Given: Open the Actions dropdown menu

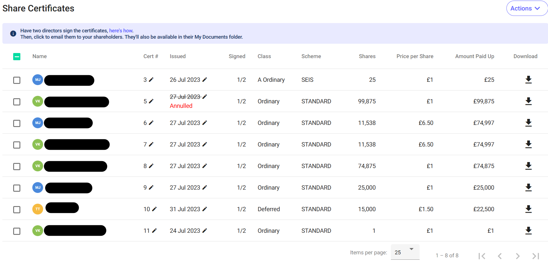Looking at the screenshot, I should [526, 8].
